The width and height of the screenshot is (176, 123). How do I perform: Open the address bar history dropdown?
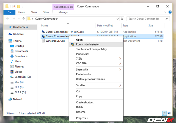tap(117, 19)
